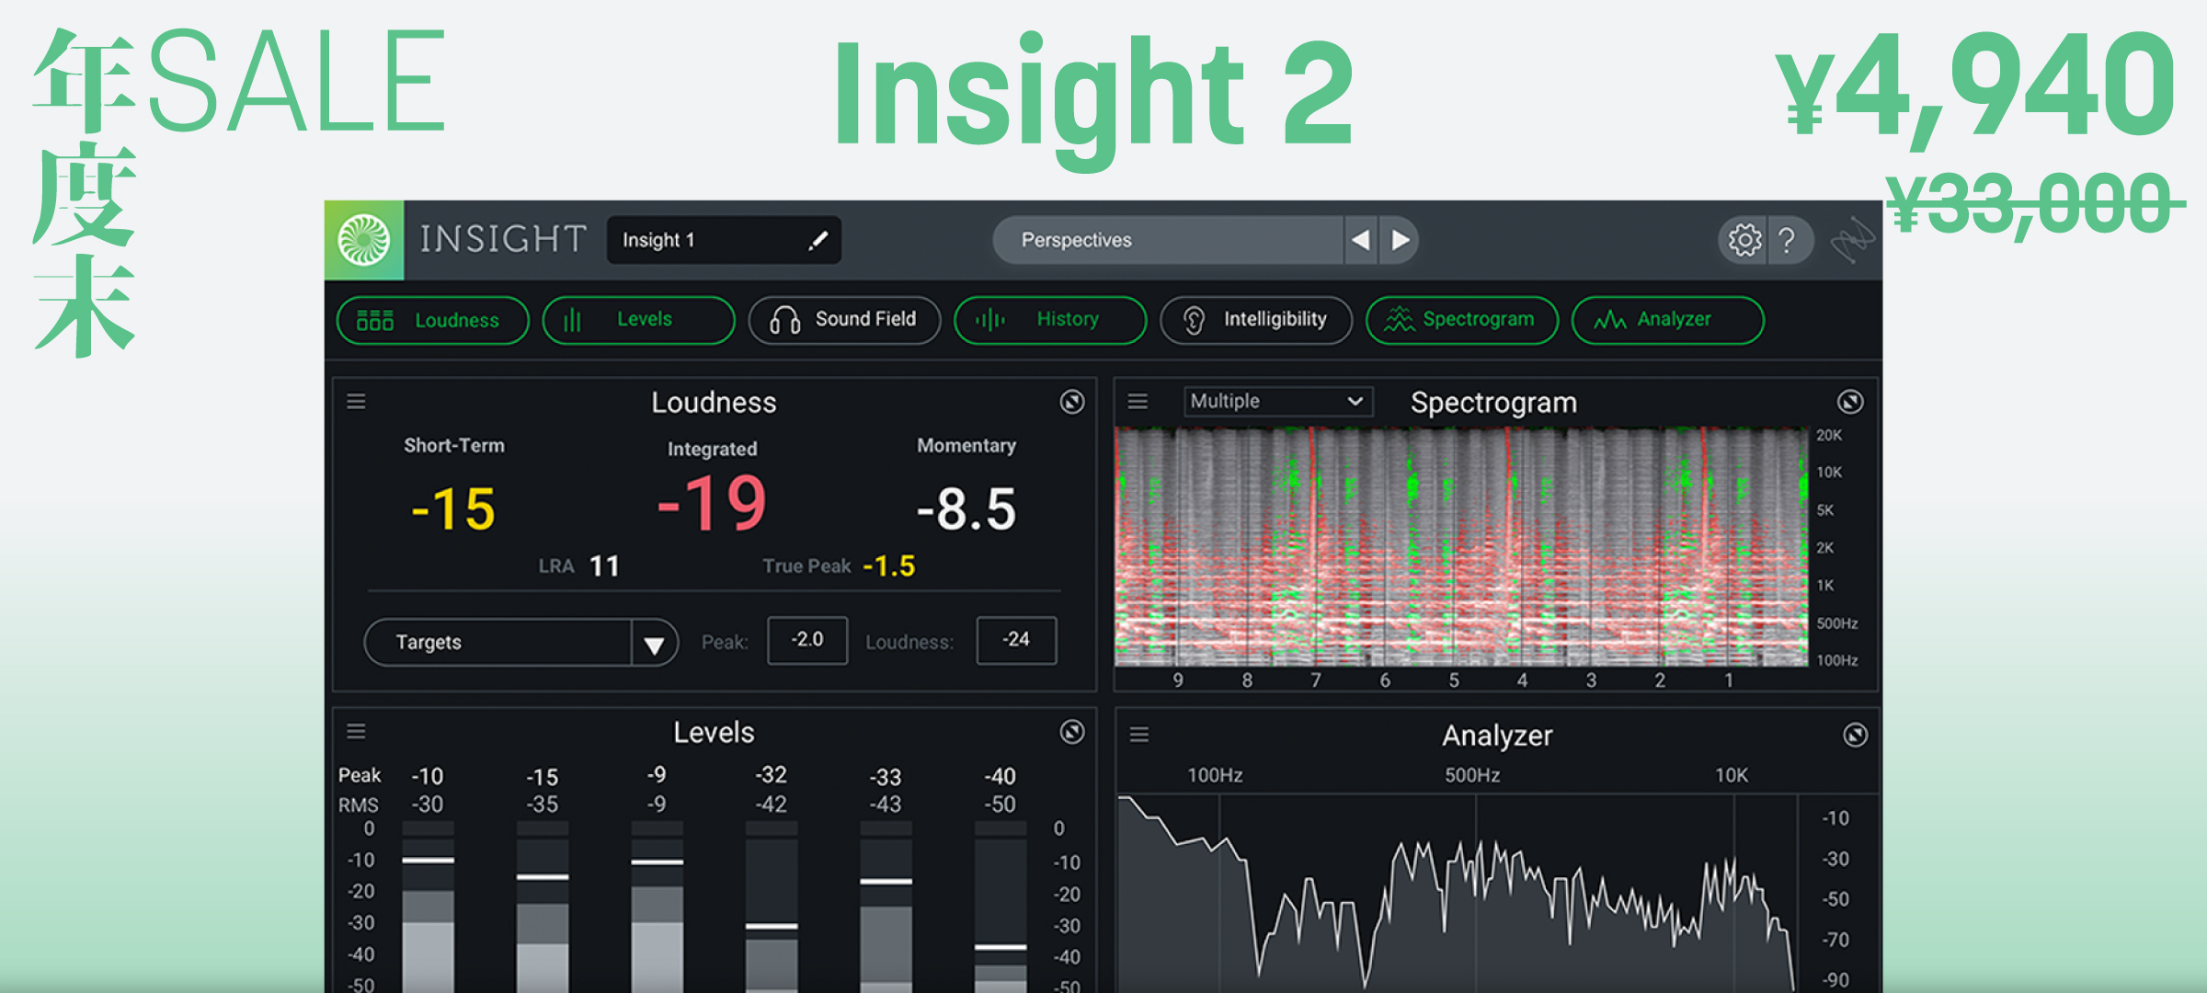
Task: Open the Levels panel hamburger menu
Action: coord(356,732)
